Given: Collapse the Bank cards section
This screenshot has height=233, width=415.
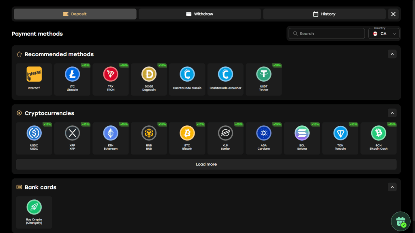Looking at the screenshot, I should pyautogui.click(x=392, y=187).
